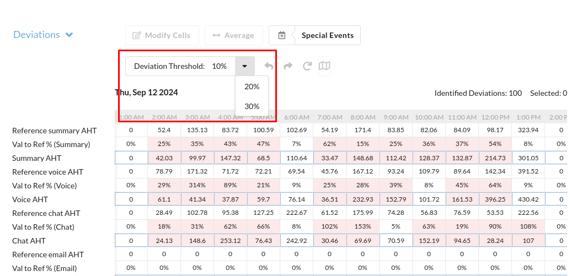Select Voice AHT cell at 12:00 PM
Image resolution: width=571 pixels, height=276 pixels.
tap(495, 199)
